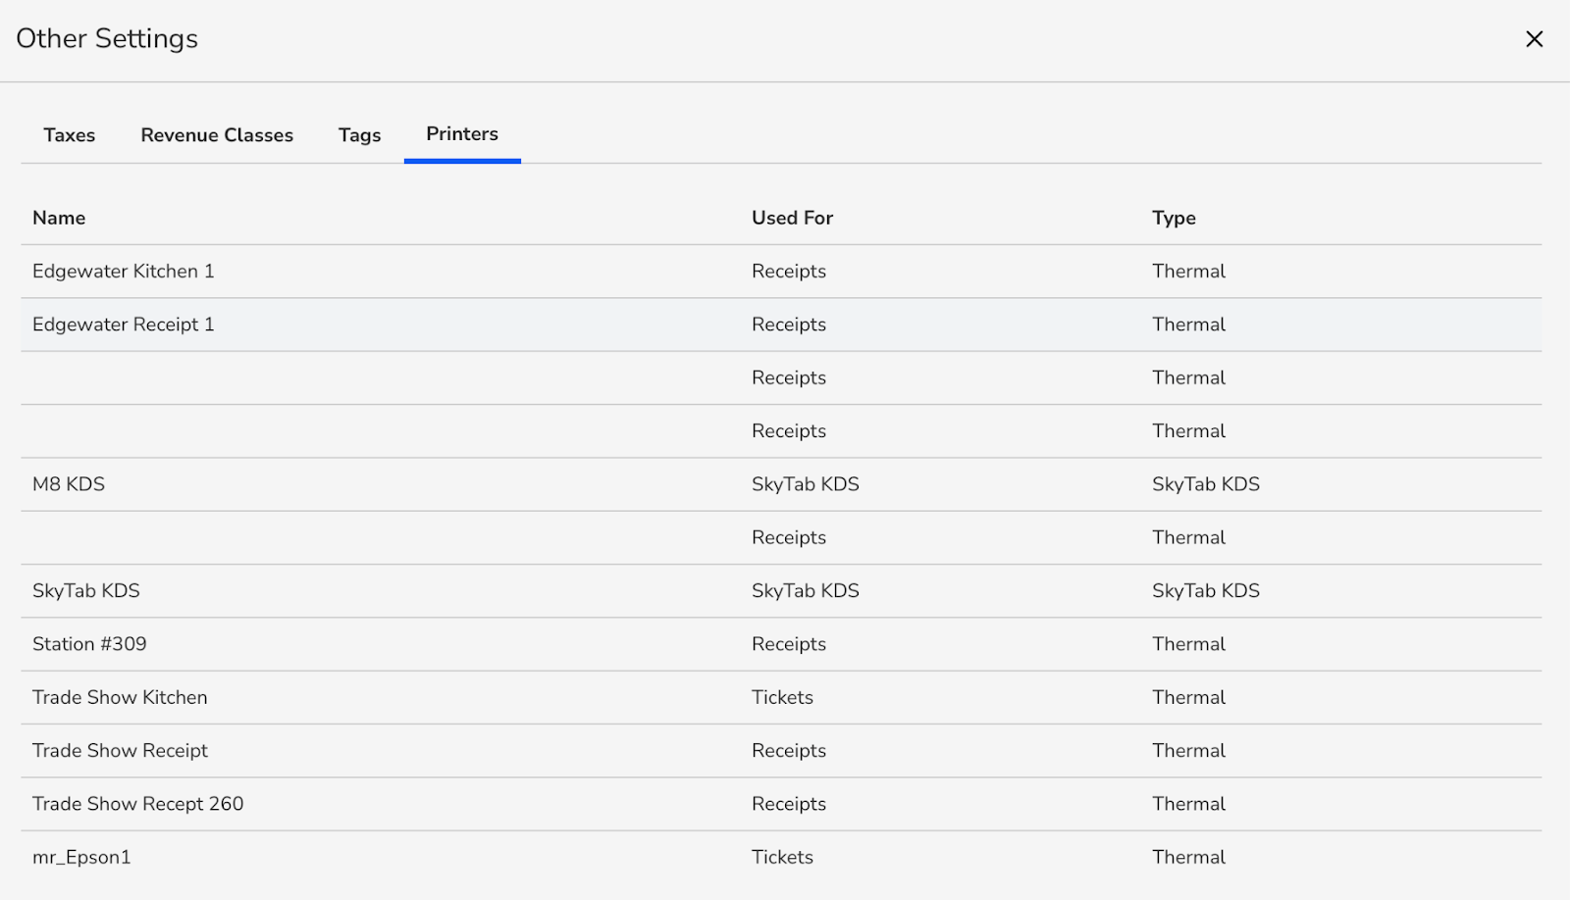Select the mr_Epson1 printer row

81,857
